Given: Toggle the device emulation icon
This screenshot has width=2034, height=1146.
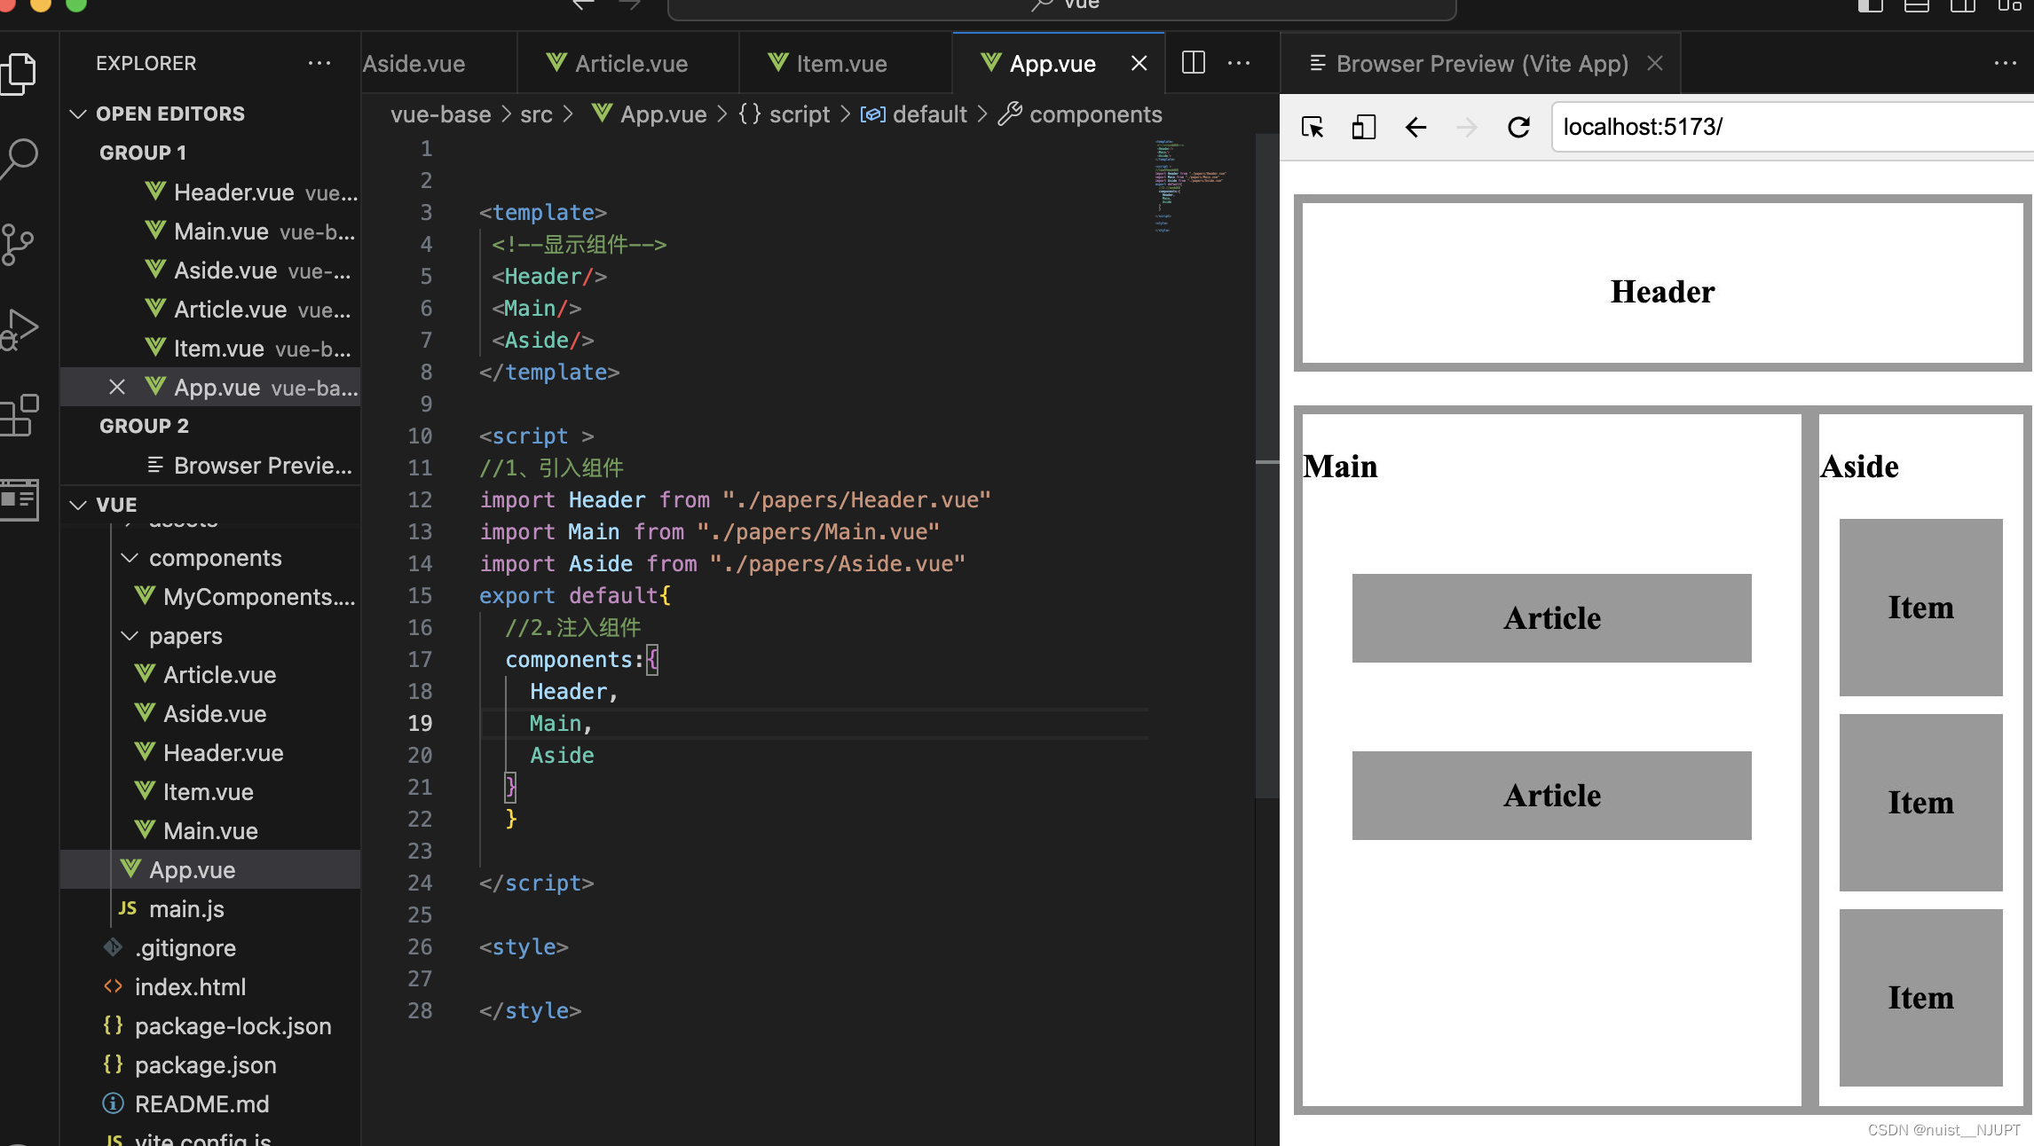Looking at the screenshot, I should click(1363, 128).
